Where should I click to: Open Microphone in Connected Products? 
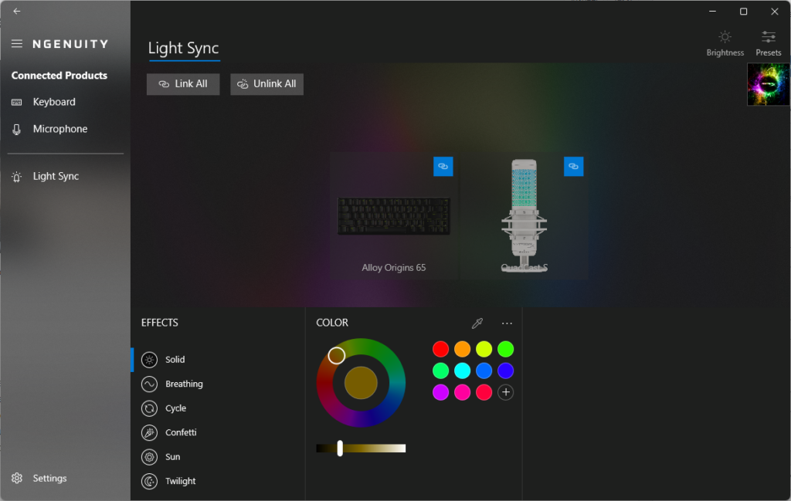[60, 130]
